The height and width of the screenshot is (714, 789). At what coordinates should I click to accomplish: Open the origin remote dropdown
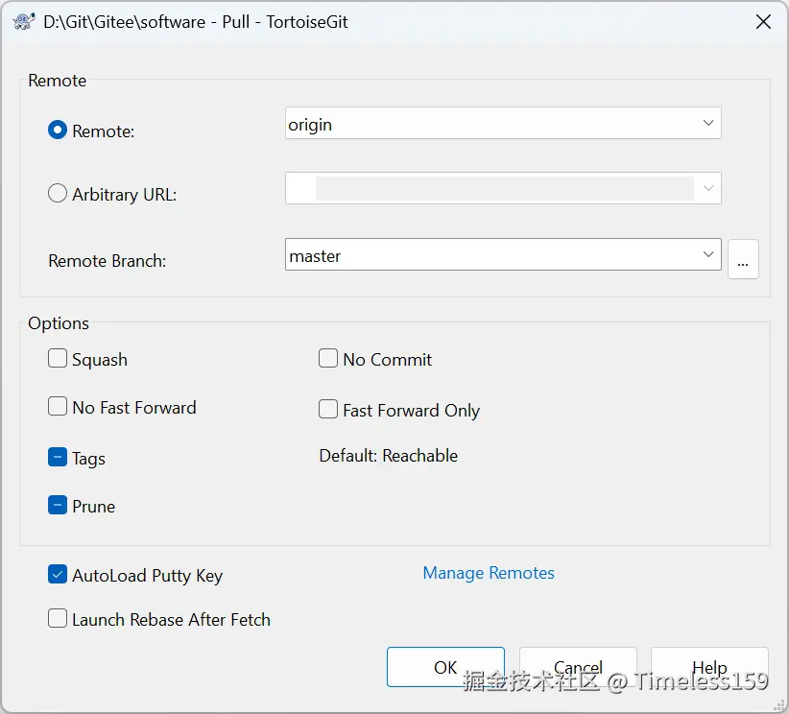[503, 123]
